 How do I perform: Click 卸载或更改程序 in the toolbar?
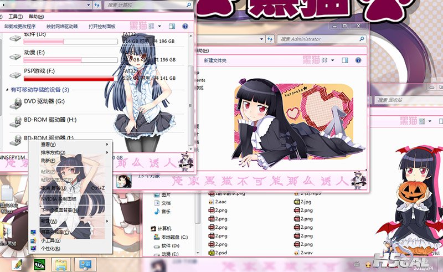(x=20, y=27)
